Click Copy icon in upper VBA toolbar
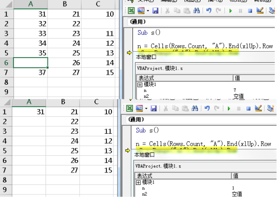The width and height of the screenshot is (277, 199). (177, 11)
